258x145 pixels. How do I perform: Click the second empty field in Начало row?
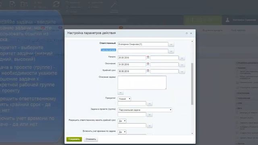[x=164, y=58]
